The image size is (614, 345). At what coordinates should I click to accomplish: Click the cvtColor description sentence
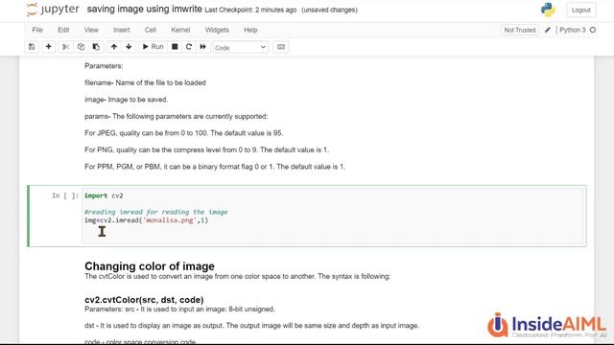(x=237, y=276)
